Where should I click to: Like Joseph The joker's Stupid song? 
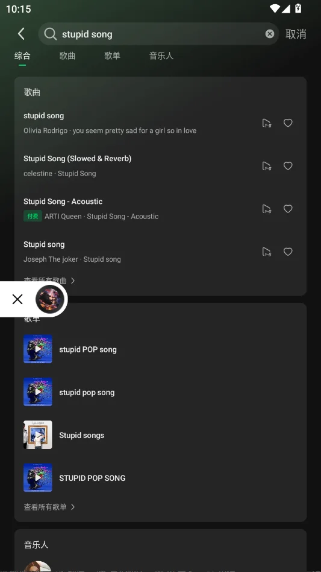tap(288, 252)
